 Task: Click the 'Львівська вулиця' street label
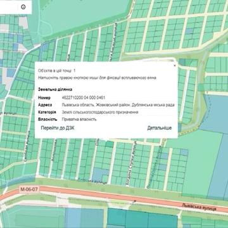coord(199,206)
